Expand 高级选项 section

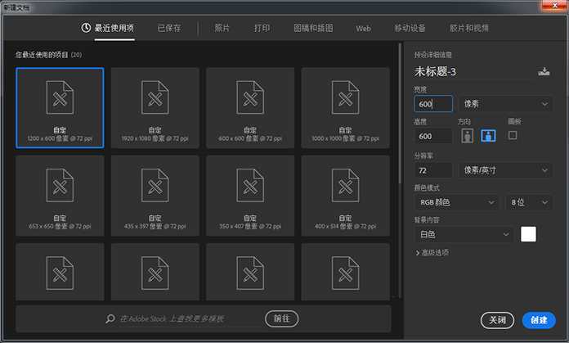point(432,253)
